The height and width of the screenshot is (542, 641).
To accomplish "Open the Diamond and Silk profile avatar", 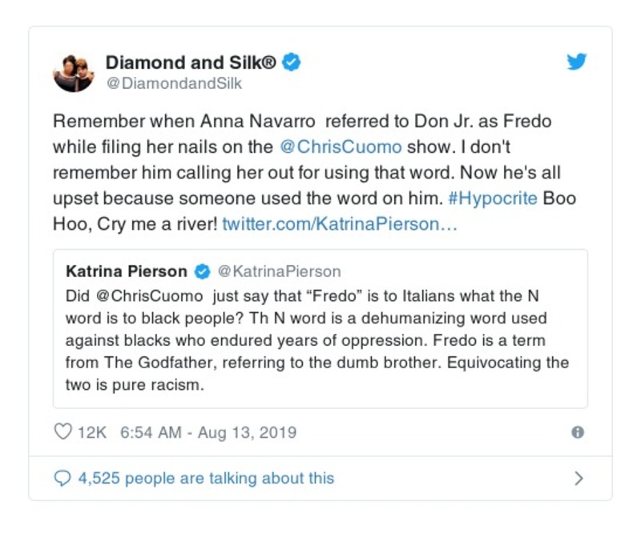I will tap(74, 72).
